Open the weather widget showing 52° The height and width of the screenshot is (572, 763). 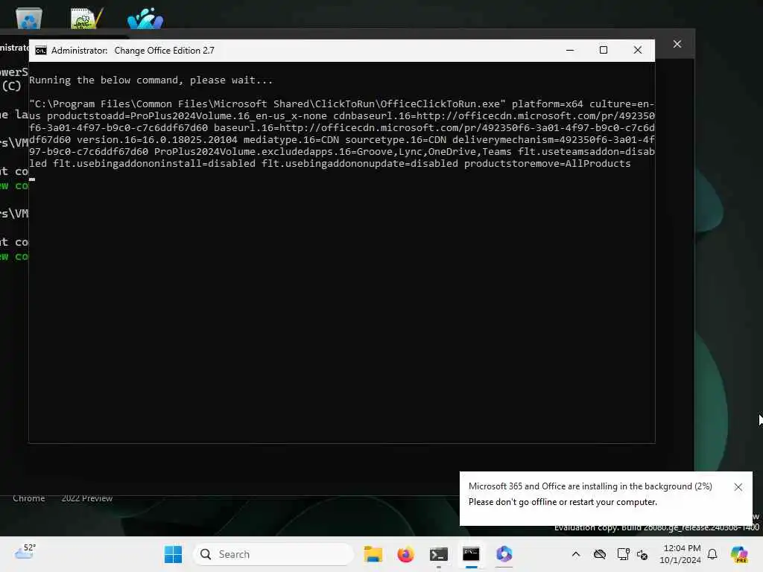[x=25, y=552]
